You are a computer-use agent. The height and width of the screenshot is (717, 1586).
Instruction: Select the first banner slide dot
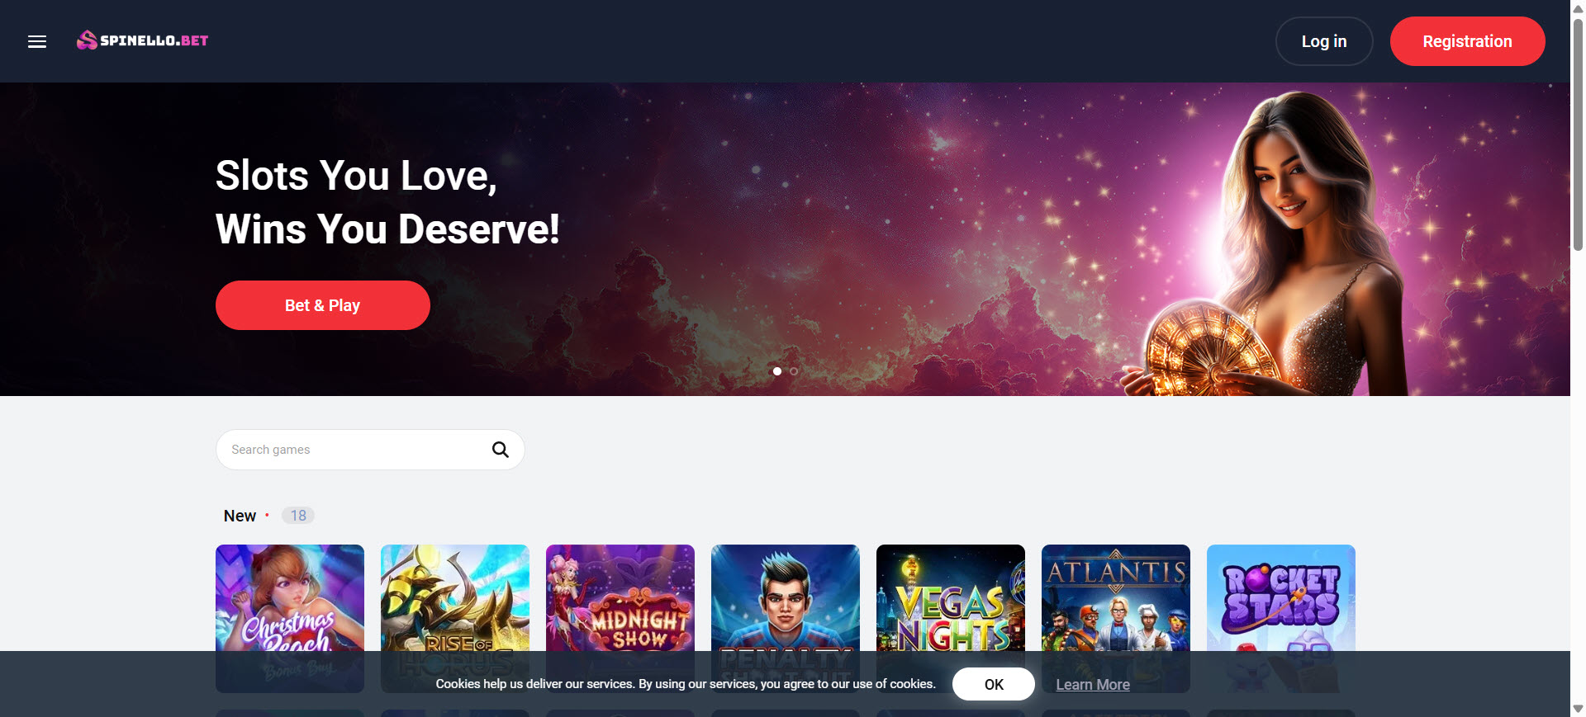click(776, 371)
